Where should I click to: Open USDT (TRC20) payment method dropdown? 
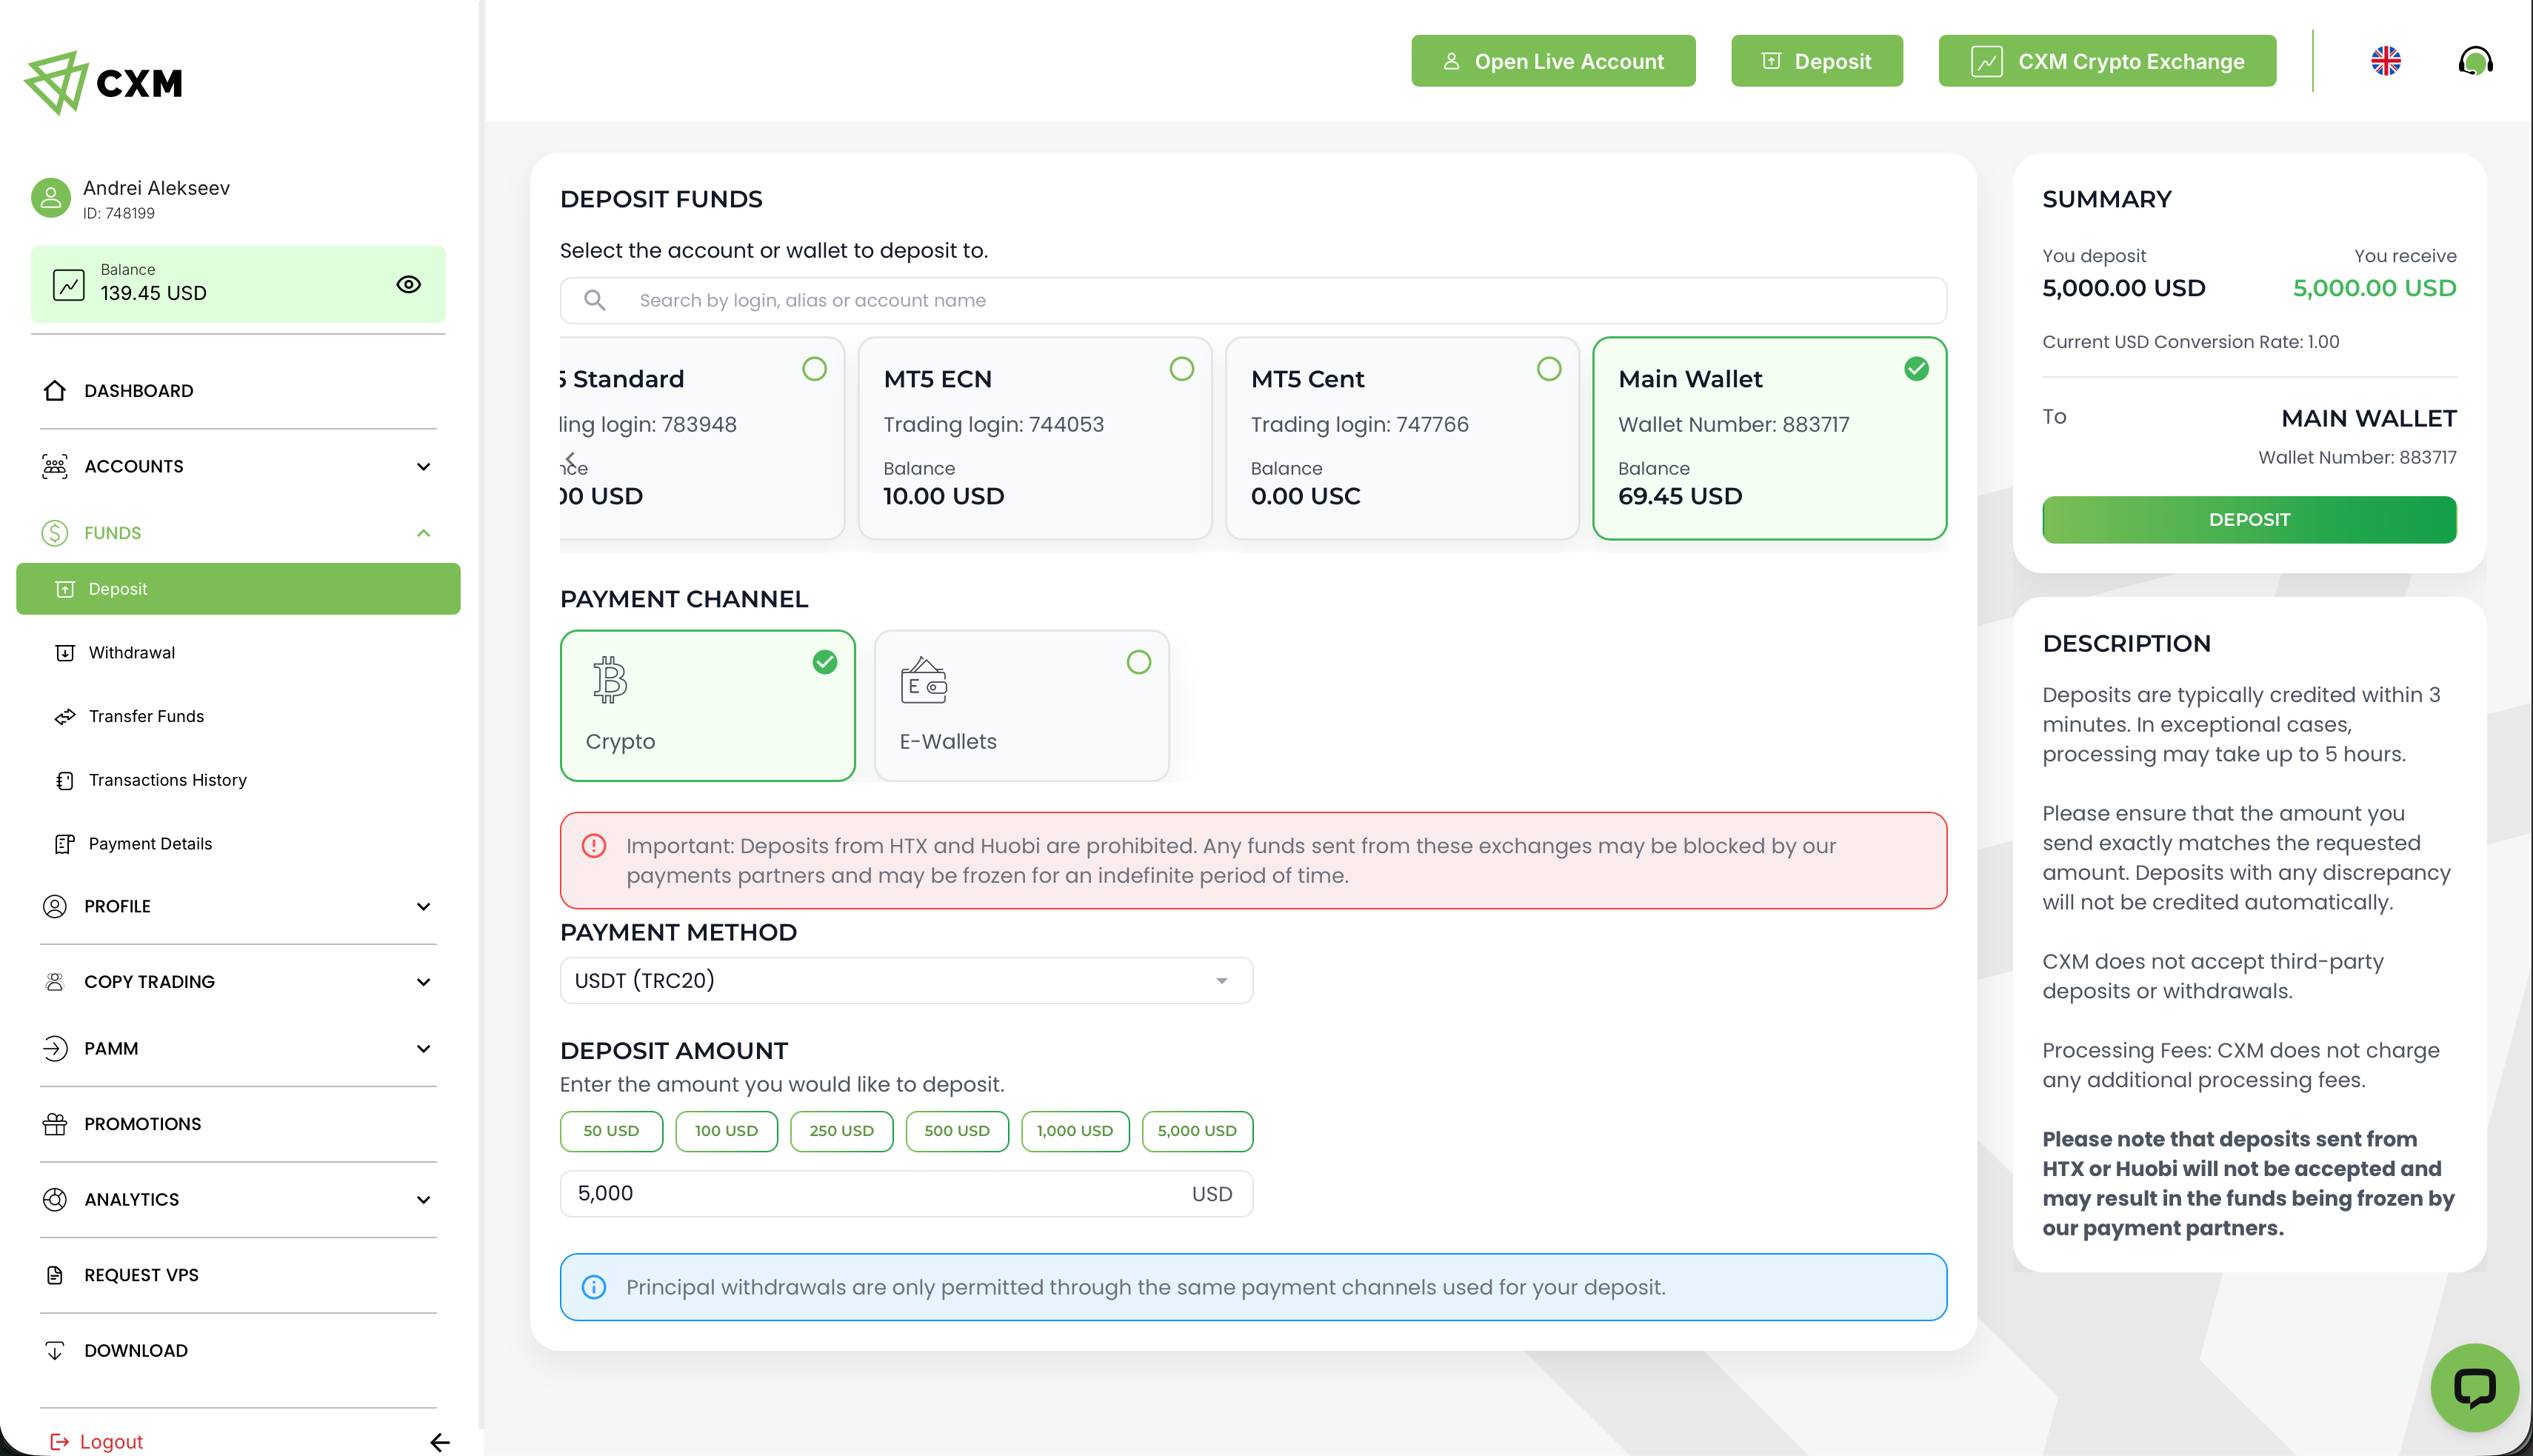point(906,980)
